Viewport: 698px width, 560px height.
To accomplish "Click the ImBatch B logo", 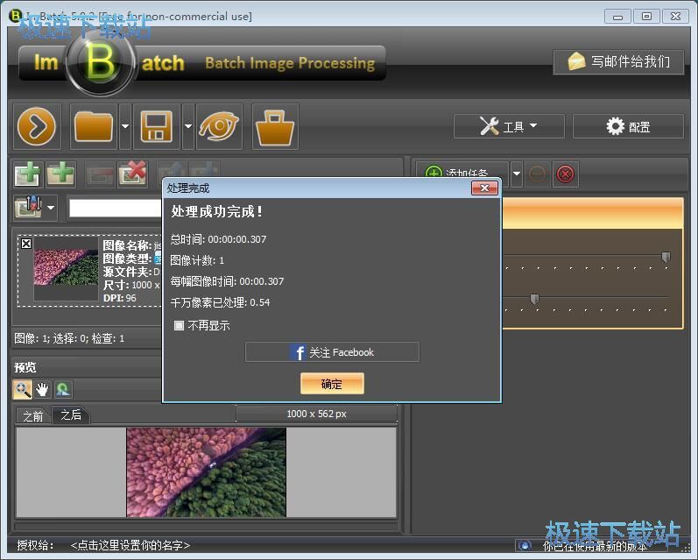I will coord(100,61).
